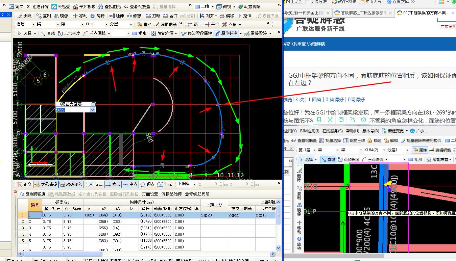Open 软件-2345 bookmark in browser

[344, 2]
